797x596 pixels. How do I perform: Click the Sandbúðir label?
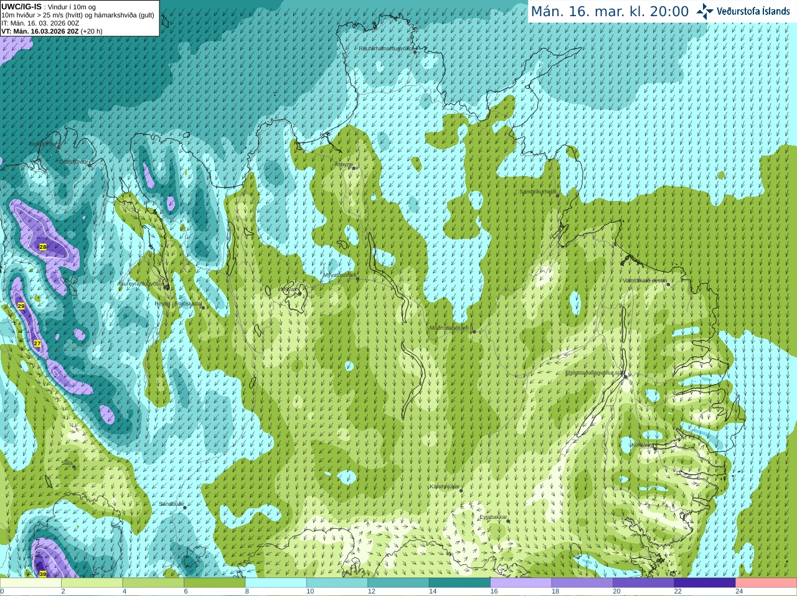pyautogui.click(x=171, y=504)
